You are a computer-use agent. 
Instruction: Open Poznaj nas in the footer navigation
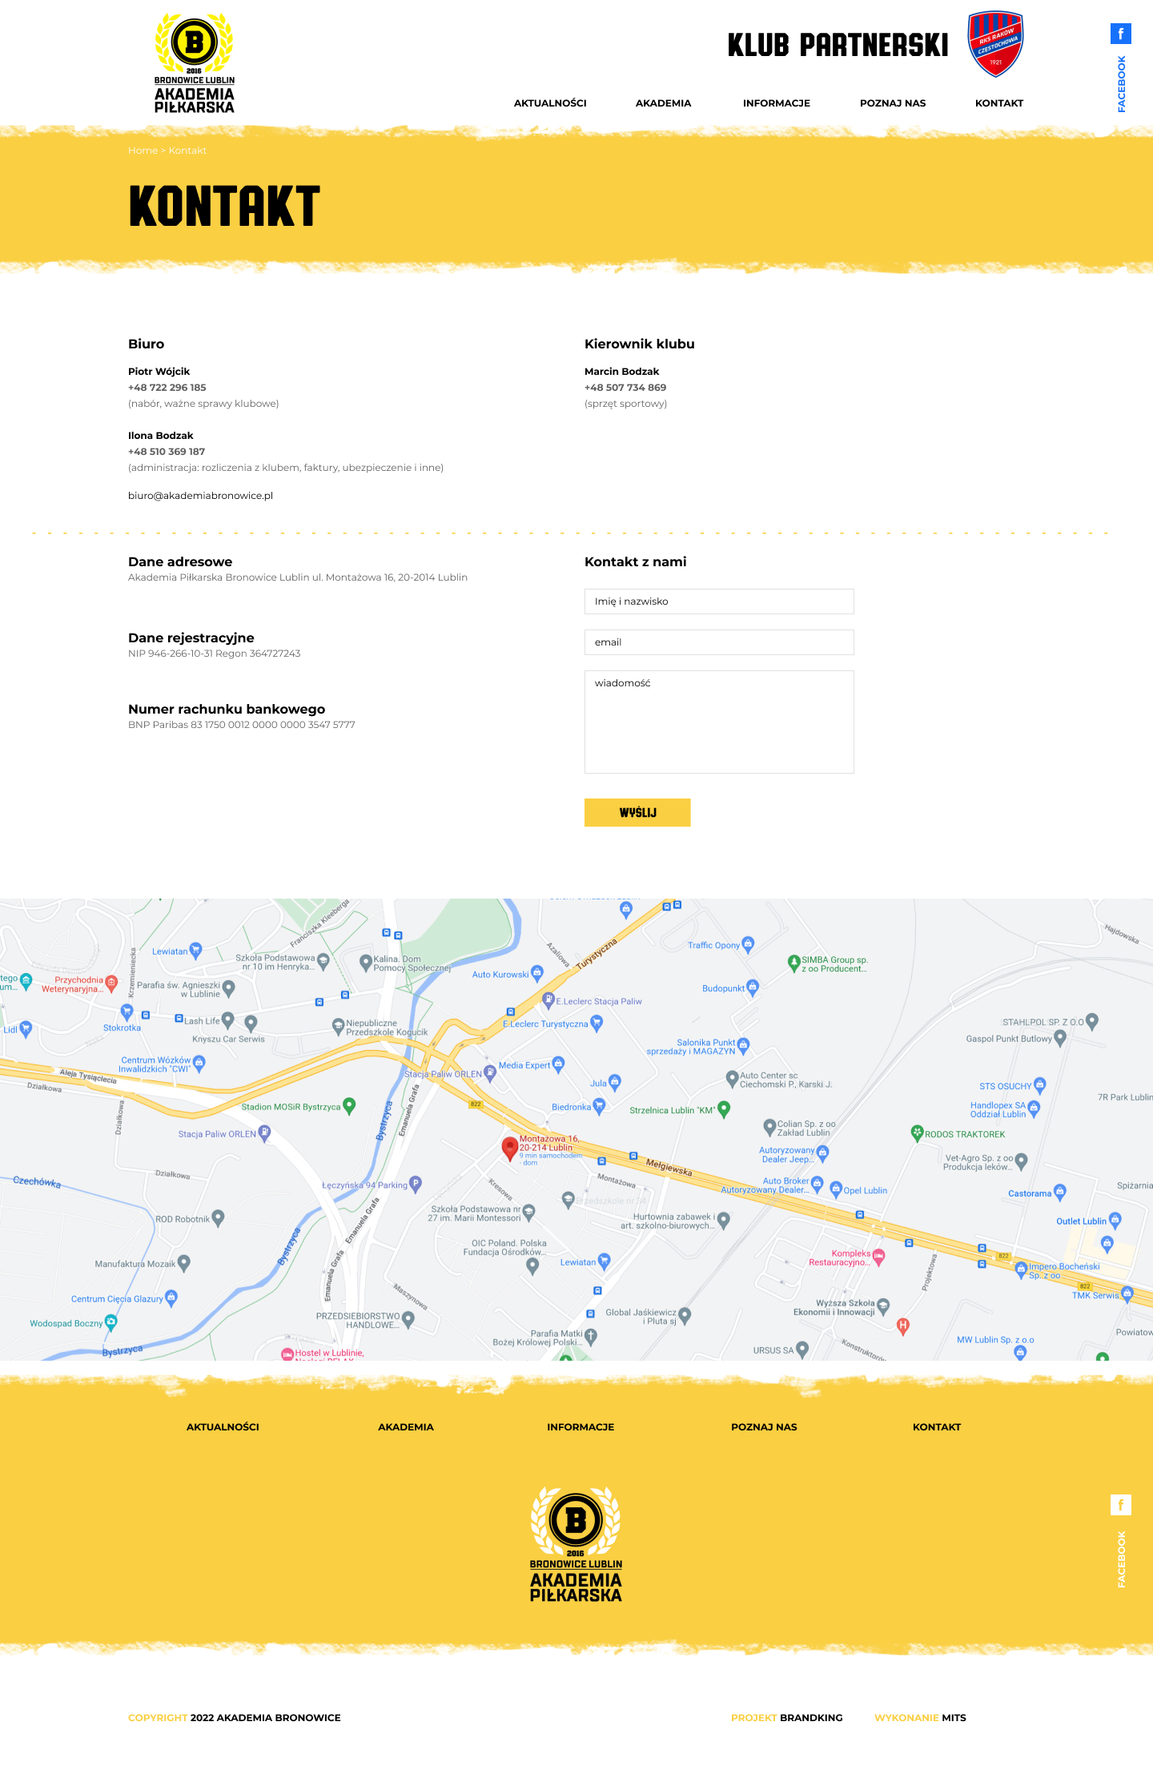[764, 1427]
